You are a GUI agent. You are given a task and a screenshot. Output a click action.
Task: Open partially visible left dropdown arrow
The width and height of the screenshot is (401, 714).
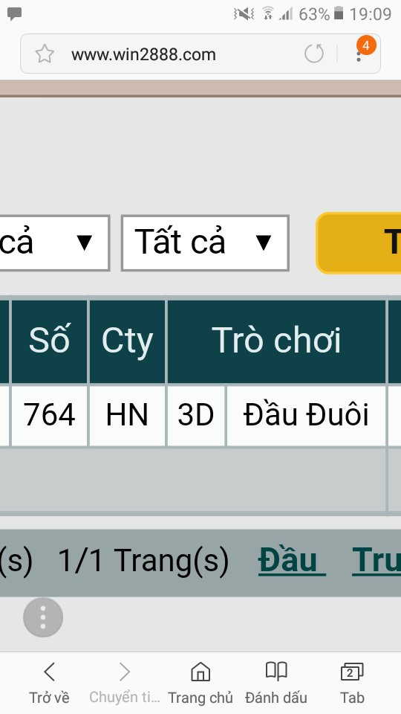point(84,242)
